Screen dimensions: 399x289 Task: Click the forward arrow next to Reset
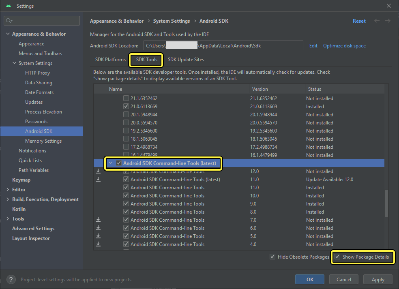pyautogui.click(x=388, y=21)
